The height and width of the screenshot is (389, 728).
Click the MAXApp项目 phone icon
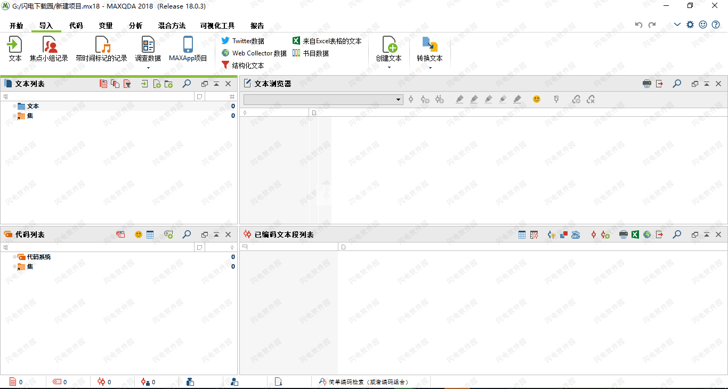(188, 44)
